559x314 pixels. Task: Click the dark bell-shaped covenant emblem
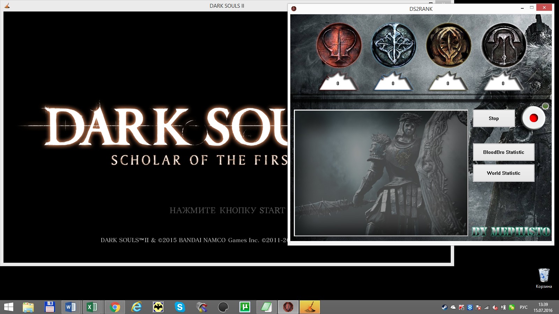503,45
